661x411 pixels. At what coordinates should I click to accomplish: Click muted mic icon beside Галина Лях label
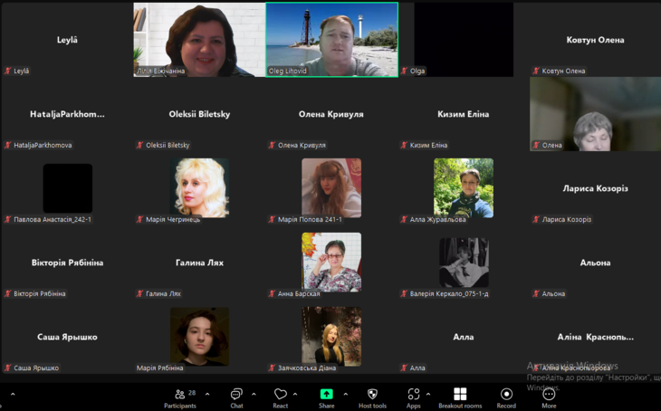pos(140,293)
